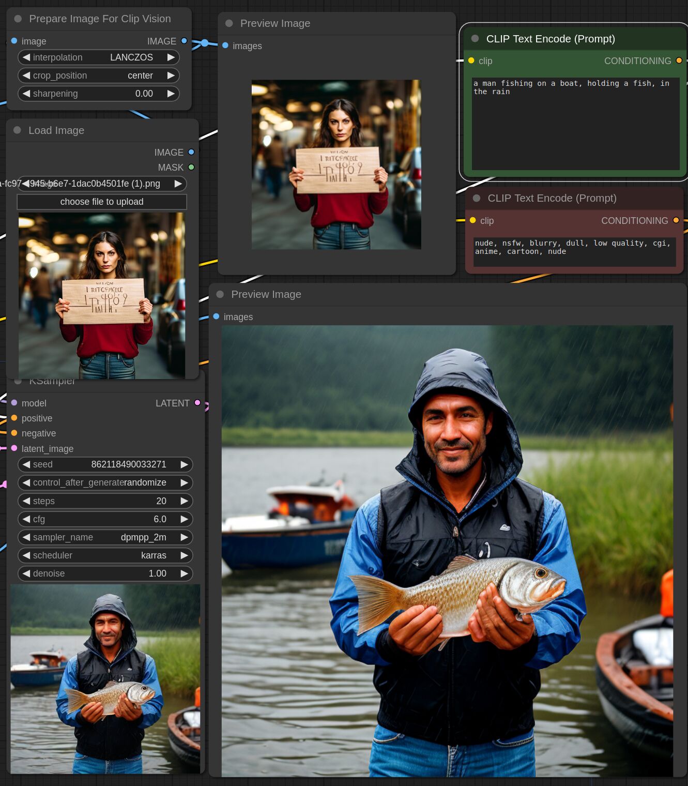Click the Load Image IMAGE output port
The image size is (688, 786).
point(191,152)
